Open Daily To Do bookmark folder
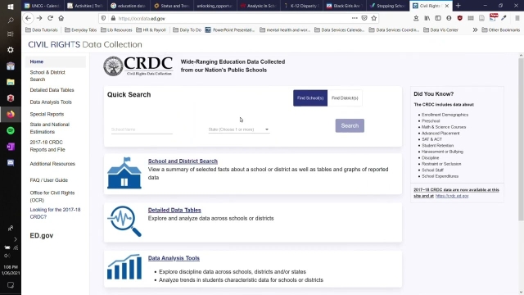 [187, 29]
